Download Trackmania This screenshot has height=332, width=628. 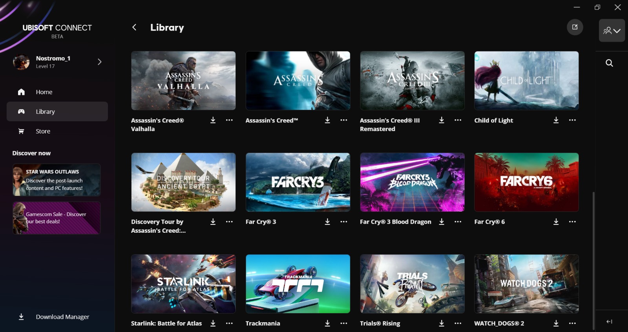pos(327,323)
